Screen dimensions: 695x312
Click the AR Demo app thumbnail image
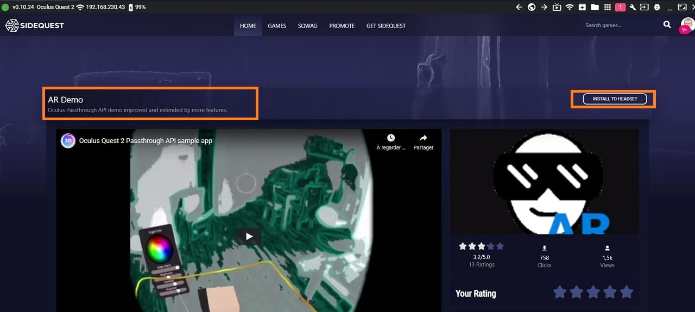[x=544, y=181]
